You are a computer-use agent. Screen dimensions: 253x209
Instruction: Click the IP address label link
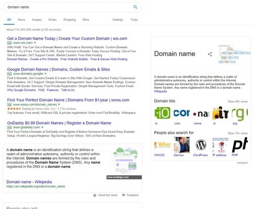pyautogui.click(x=220, y=155)
